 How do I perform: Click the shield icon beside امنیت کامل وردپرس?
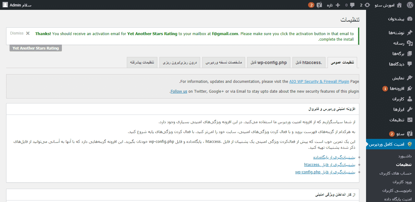[409, 144]
